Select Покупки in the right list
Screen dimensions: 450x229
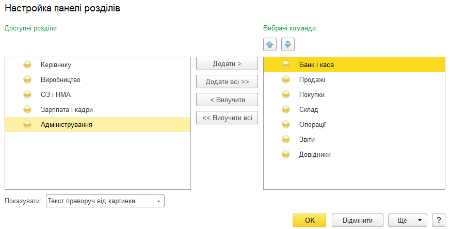354,94
